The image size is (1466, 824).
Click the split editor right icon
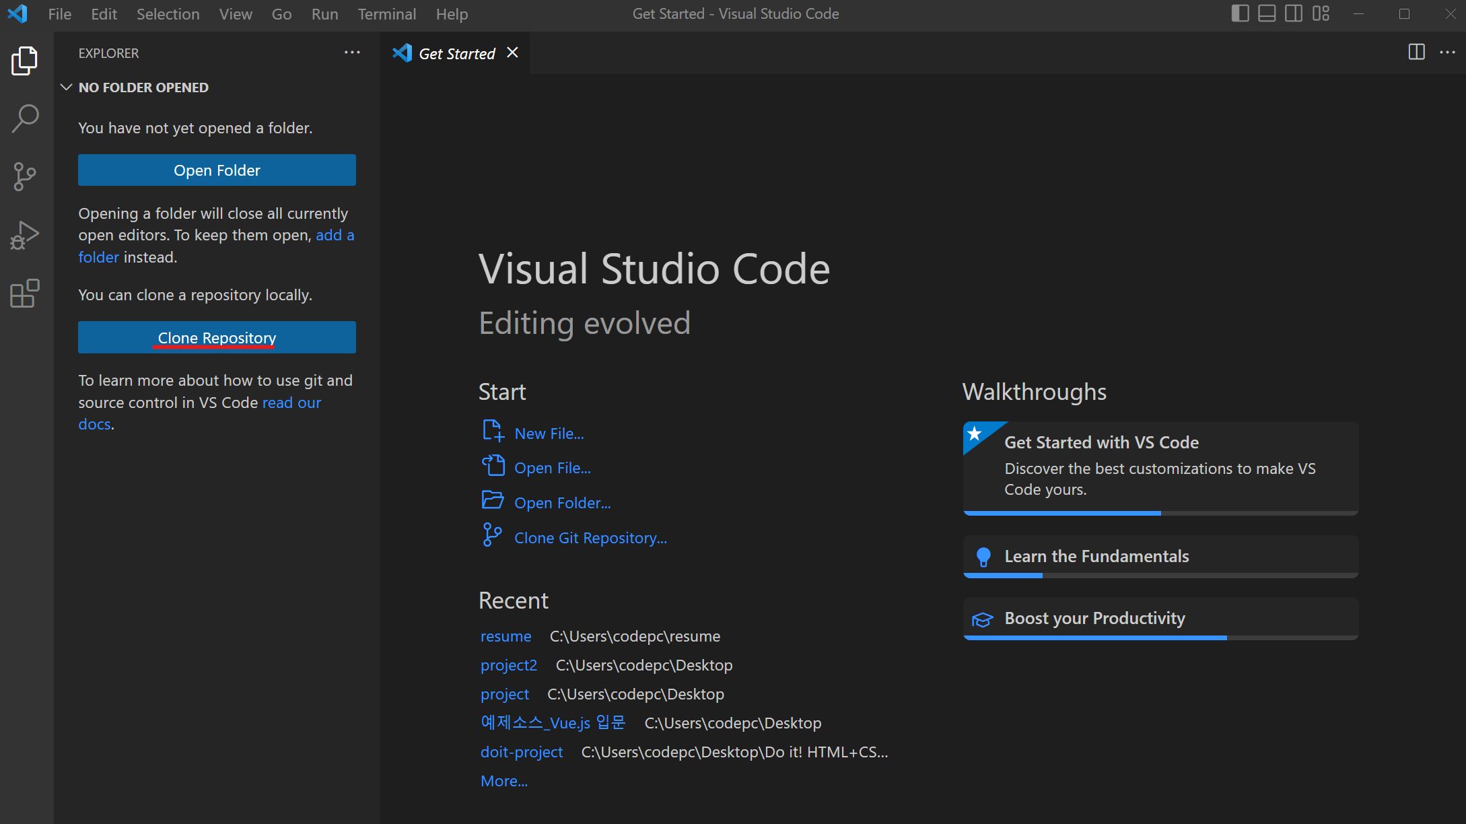click(x=1416, y=53)
